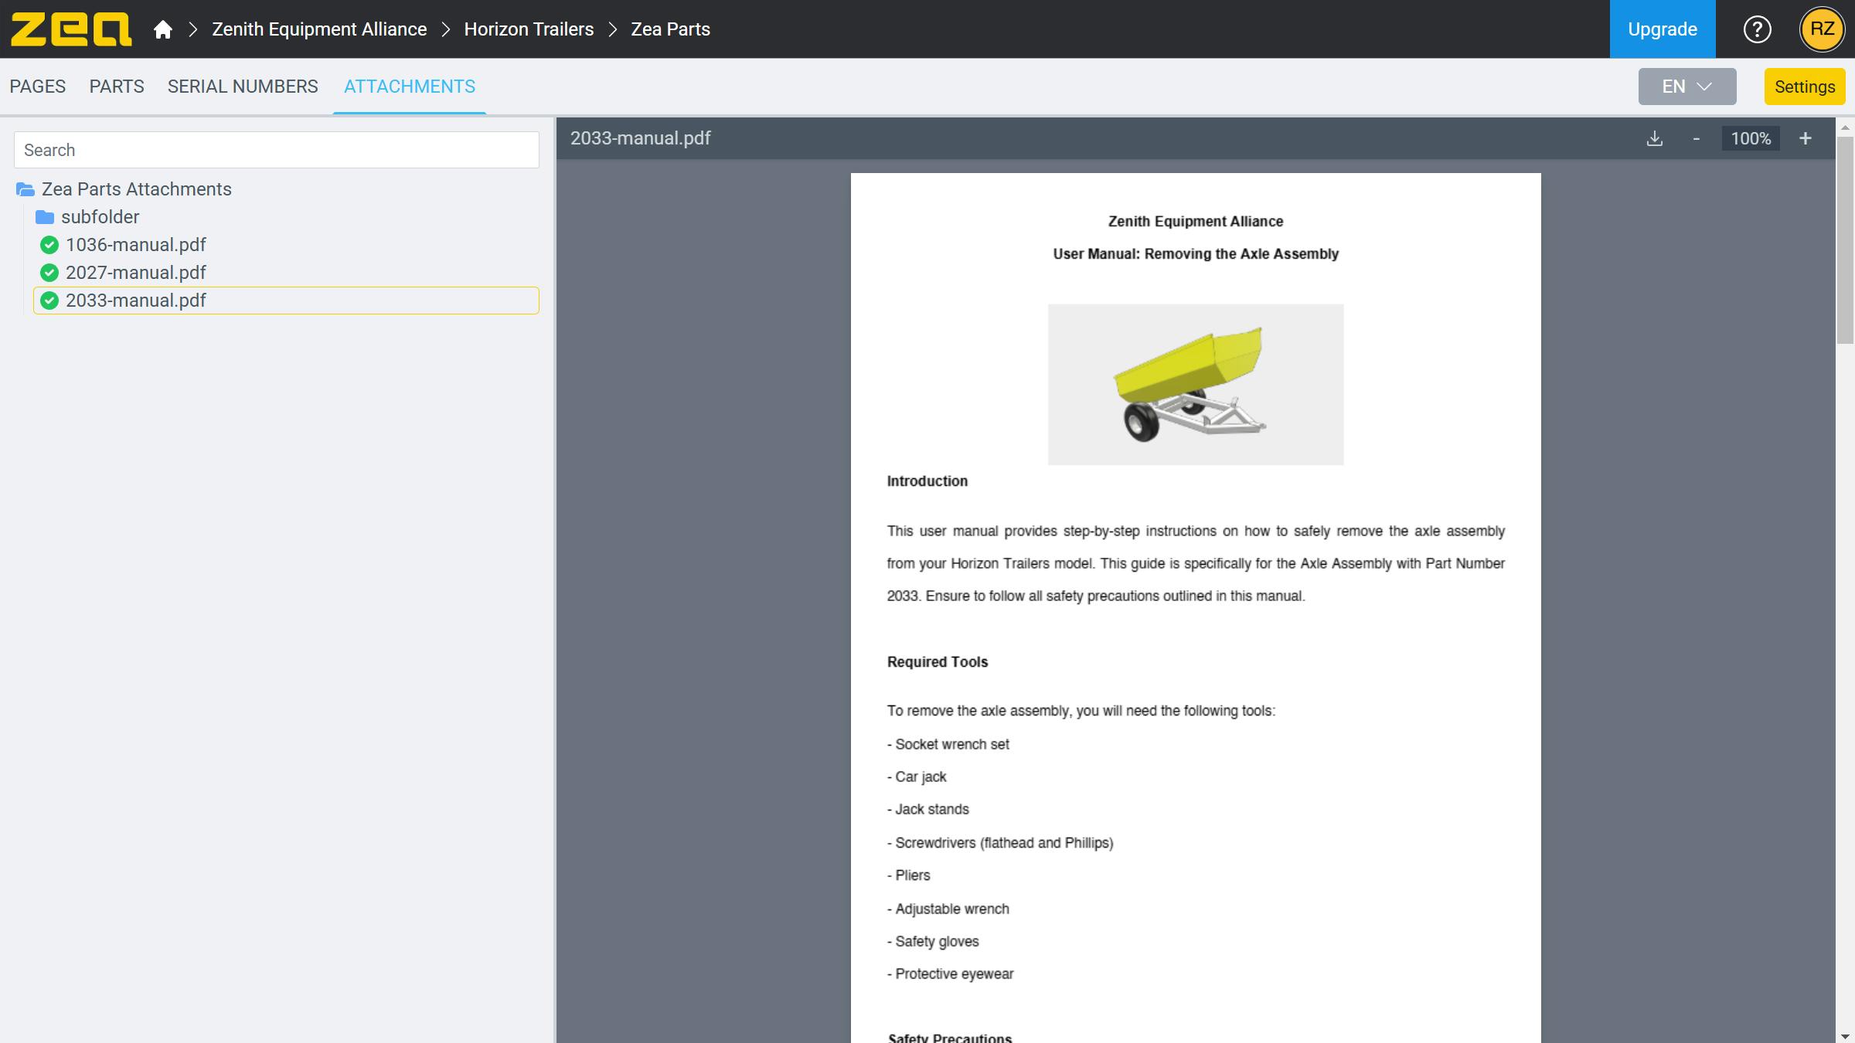Switch to the PAGES tab
Viewport: 1855px width, 1043px height.
(x=37, y=87)
